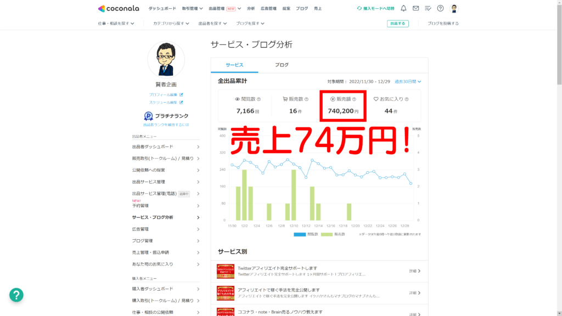Click the floating help bubble at bottom left
Viewport: 562px width, 316px height.
(16, 295)
